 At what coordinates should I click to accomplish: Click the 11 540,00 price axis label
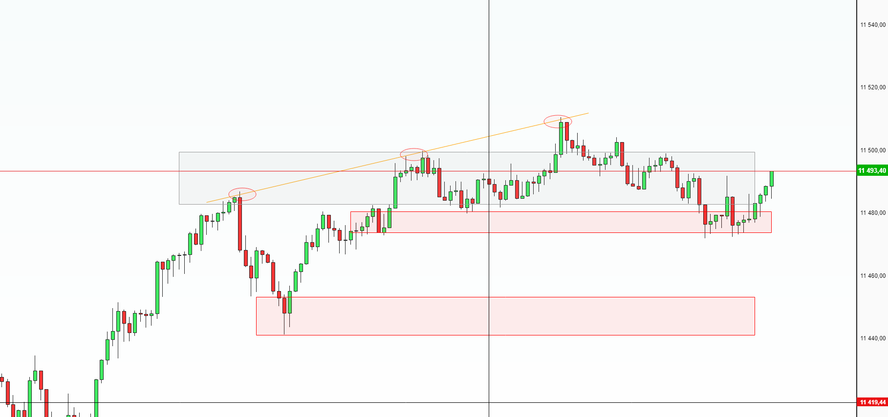(873, 25)
